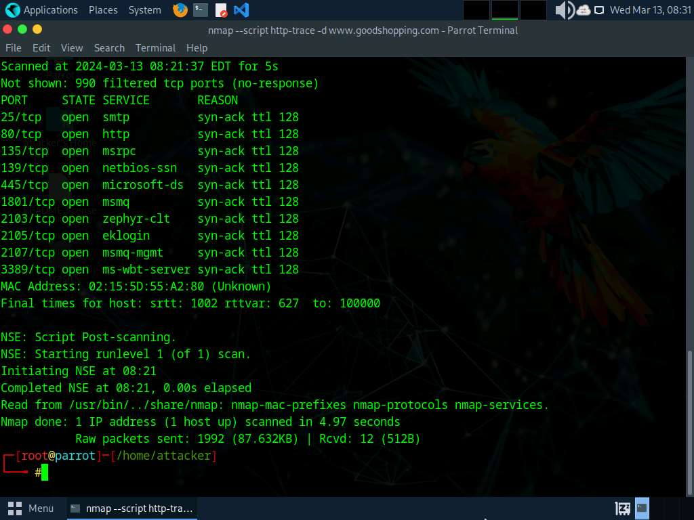The height and width of the screenshot is (520, 694).
Task: Open the Help menu
Action: [x=197, y=48]
